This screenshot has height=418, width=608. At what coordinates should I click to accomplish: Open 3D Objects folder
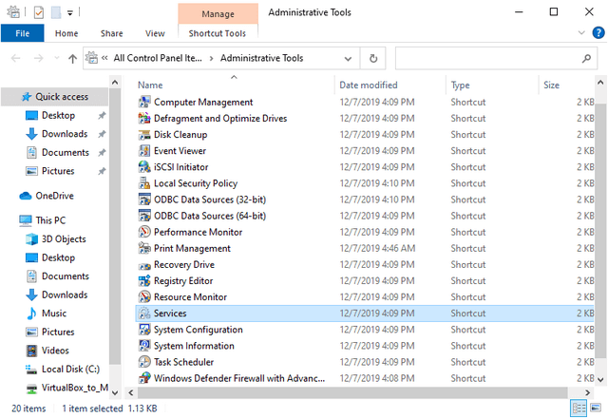point(64,238)
